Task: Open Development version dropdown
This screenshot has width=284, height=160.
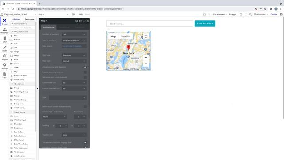Action: pos(261,14)
